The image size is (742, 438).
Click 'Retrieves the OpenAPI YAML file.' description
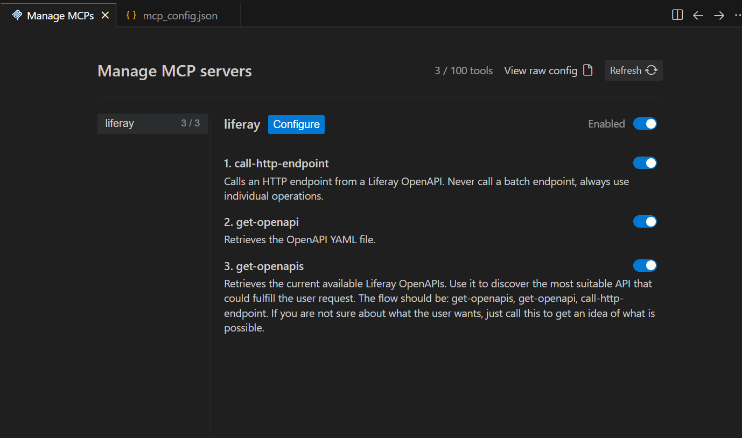(x=299, y=239)
